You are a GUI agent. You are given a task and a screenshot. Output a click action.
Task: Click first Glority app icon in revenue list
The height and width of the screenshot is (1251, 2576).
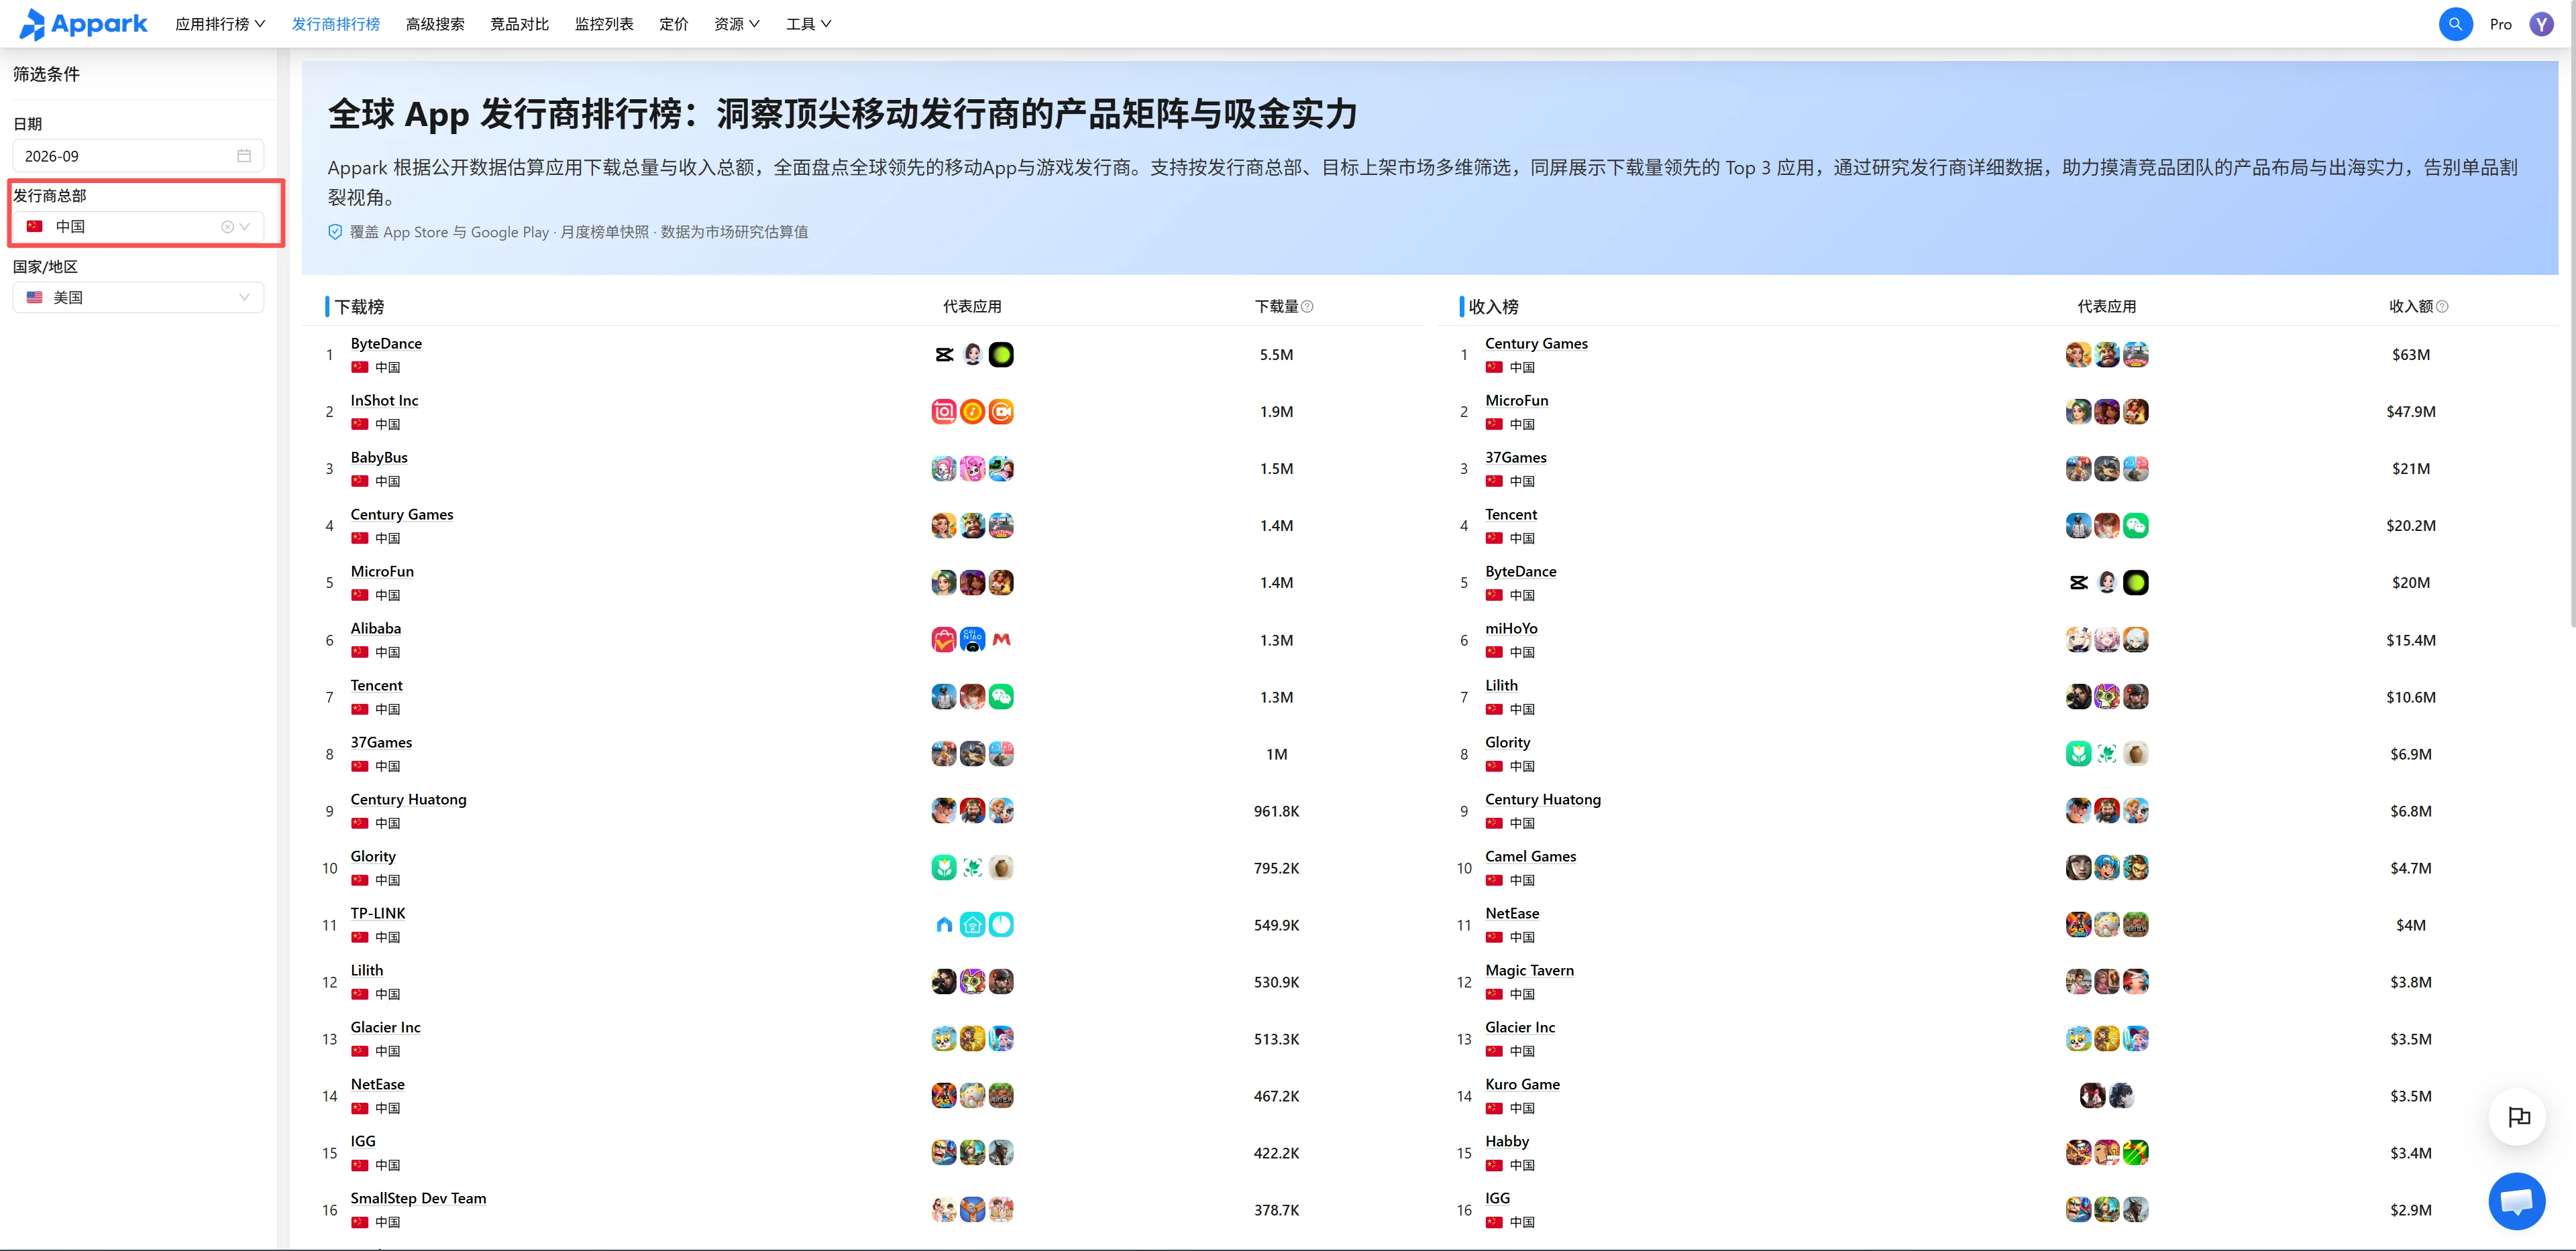pyautogui.click(x=2078, y=754)
